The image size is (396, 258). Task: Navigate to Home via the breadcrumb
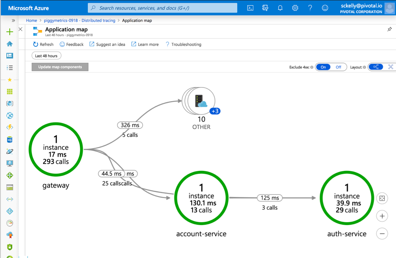31,20
